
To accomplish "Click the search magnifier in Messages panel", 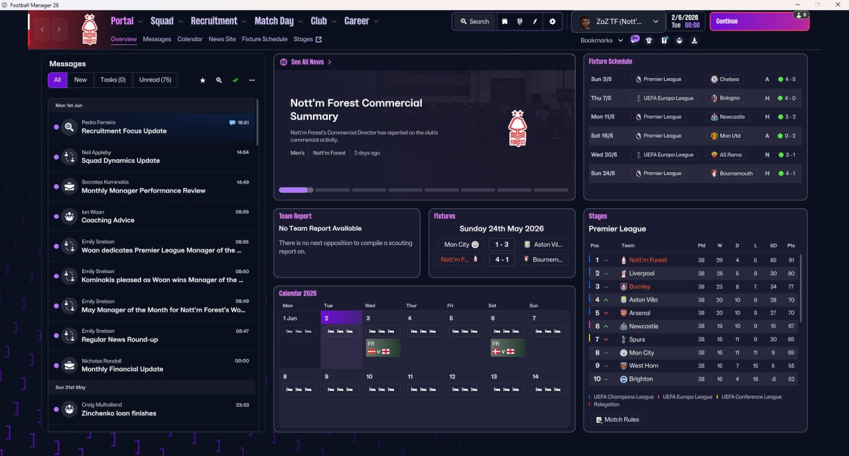I will point(219,80).
